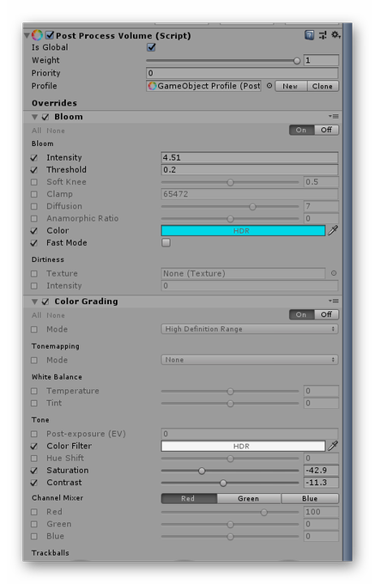This screenshot has width=375, height=584.
Task: Click the Post Process Volume script icon
Action: coord(37,35)
